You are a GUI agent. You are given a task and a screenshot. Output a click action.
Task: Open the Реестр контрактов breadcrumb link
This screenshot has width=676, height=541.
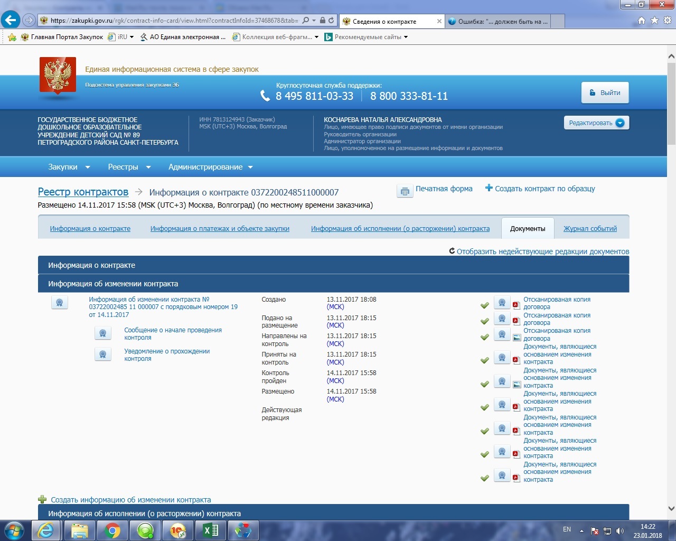point(83,192)
